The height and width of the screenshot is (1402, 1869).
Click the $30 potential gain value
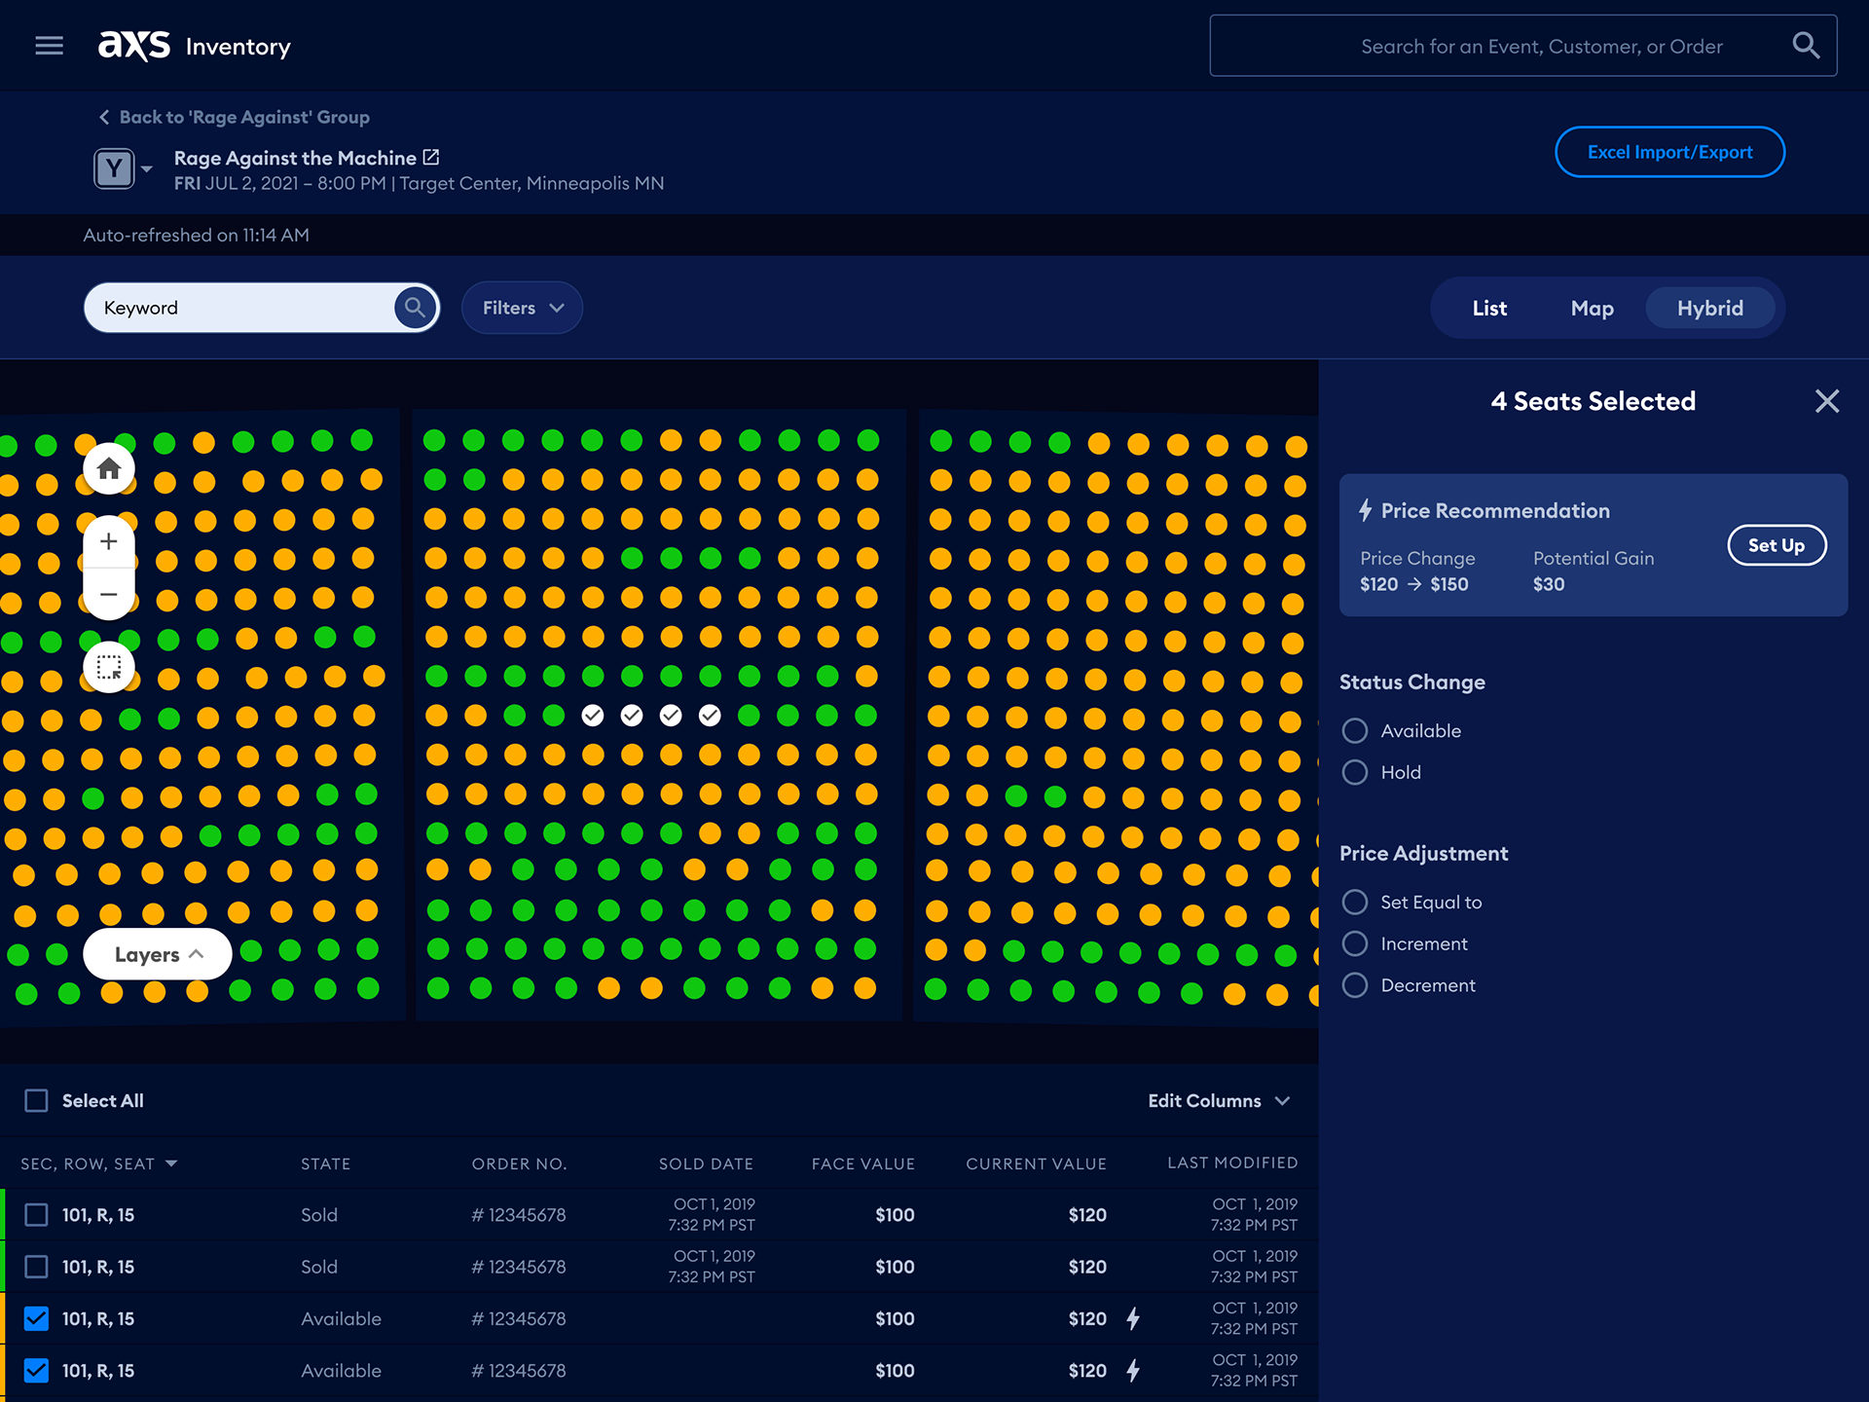1549,584
